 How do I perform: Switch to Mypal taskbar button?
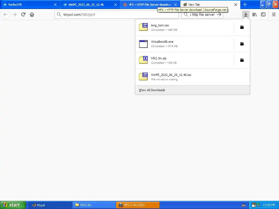tap(50, 205)
